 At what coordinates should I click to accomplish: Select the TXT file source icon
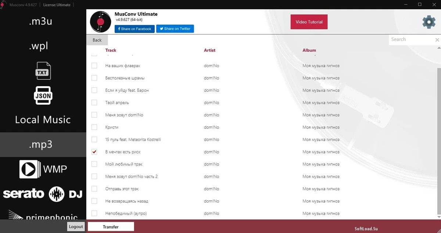(43, 71)
